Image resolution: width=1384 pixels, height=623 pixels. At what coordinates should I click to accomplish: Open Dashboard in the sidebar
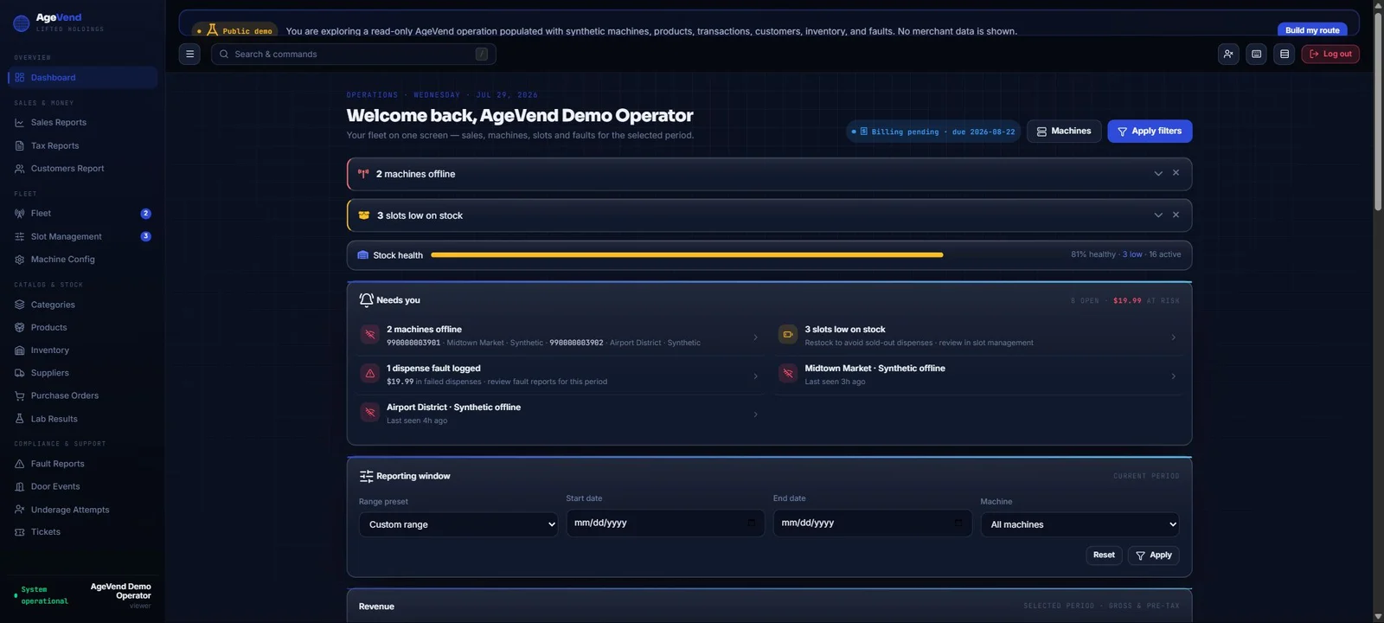82,77
